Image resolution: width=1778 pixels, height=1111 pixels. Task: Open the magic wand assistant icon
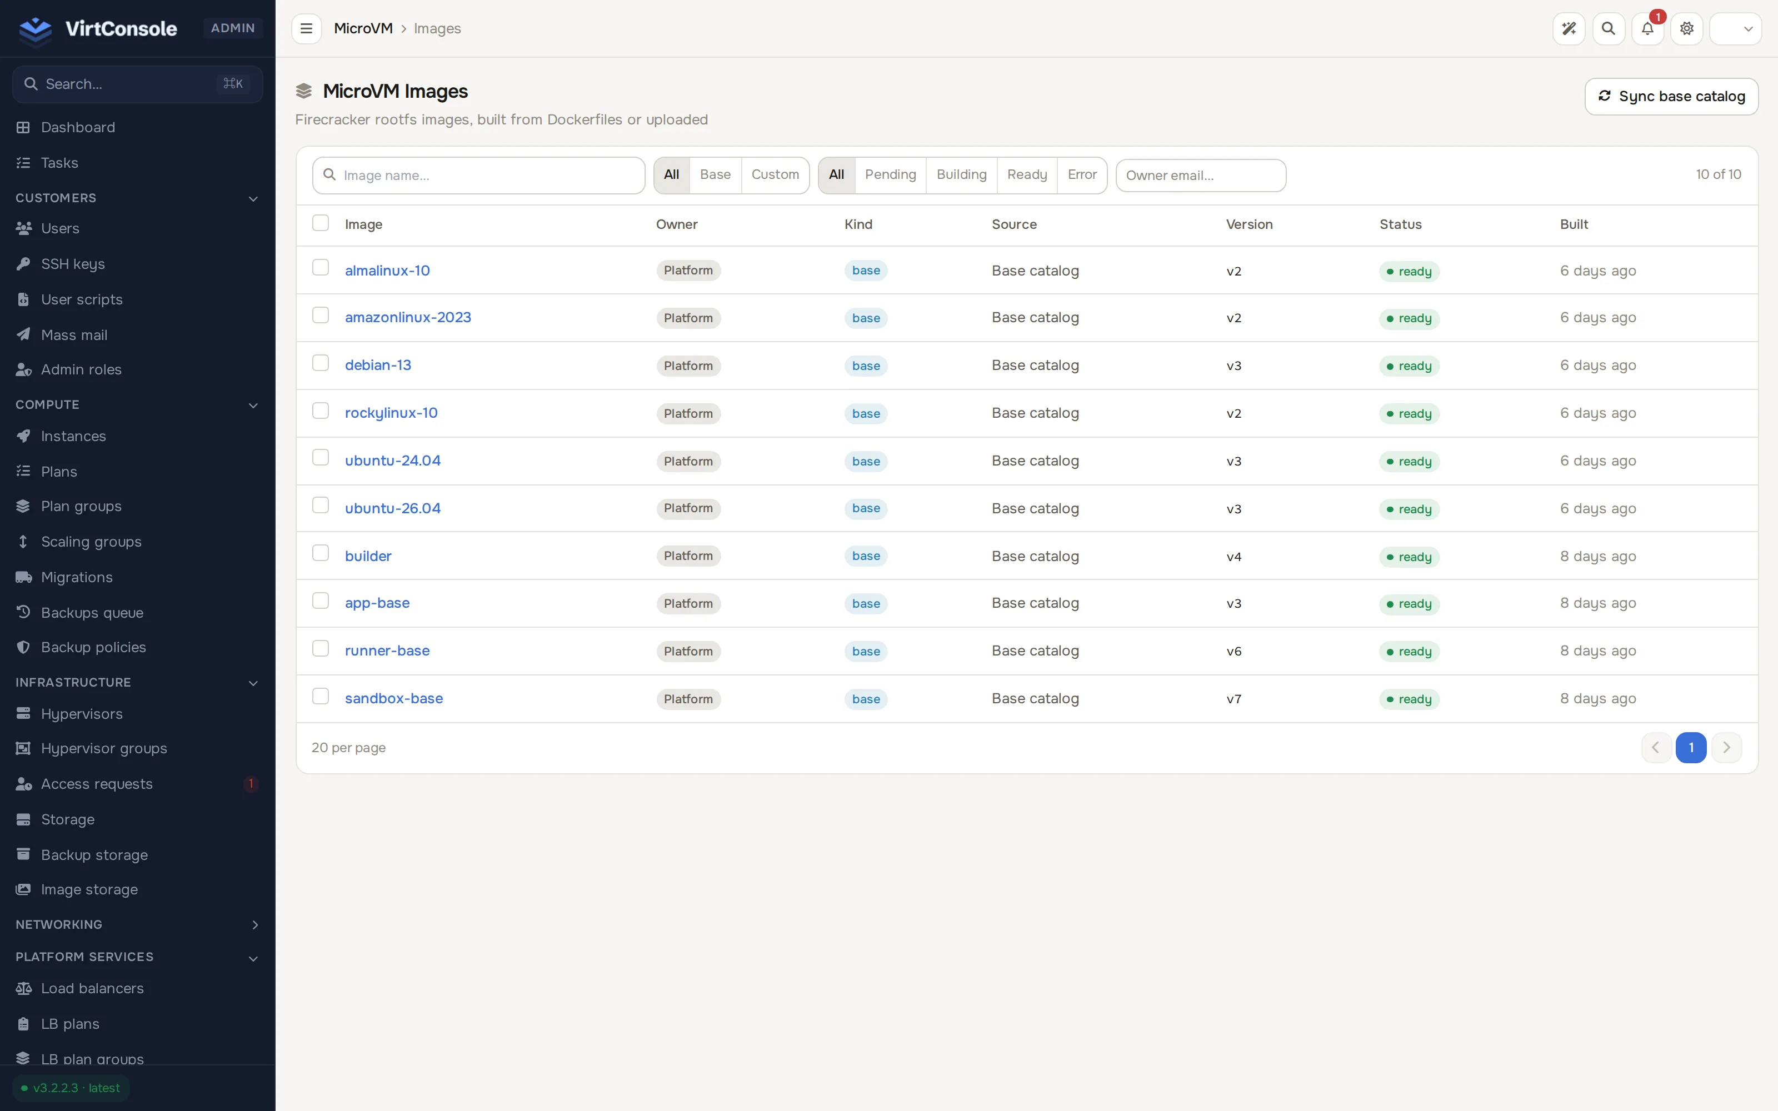pyautogui.click(x=1569, y=29)
